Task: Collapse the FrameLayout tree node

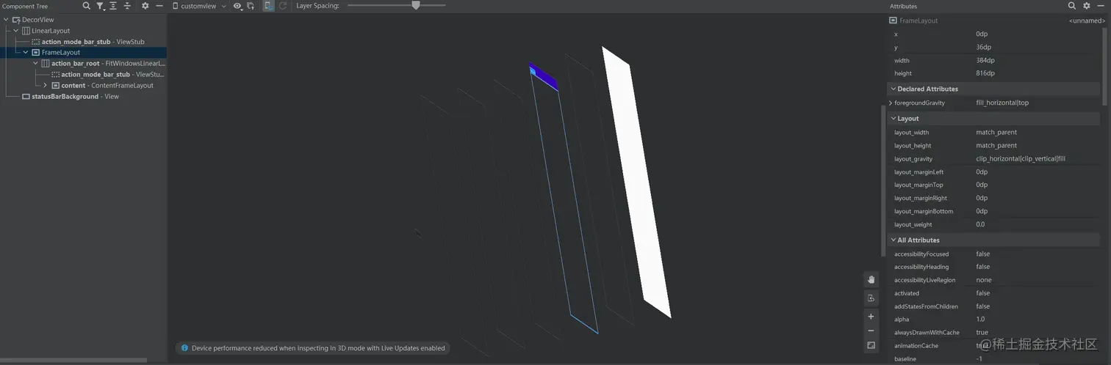Action: (x=26, y=53)
